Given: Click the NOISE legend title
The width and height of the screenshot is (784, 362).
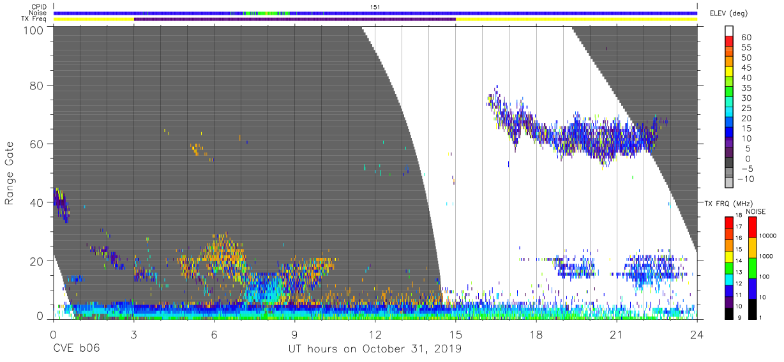Looking at the screenshot, I should tap(757, 211).
